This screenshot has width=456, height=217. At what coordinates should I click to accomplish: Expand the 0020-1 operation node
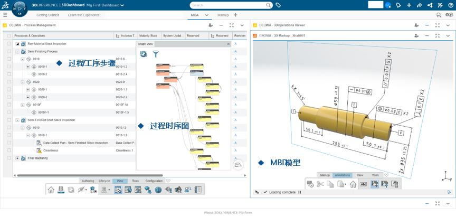tap(28, 90)
